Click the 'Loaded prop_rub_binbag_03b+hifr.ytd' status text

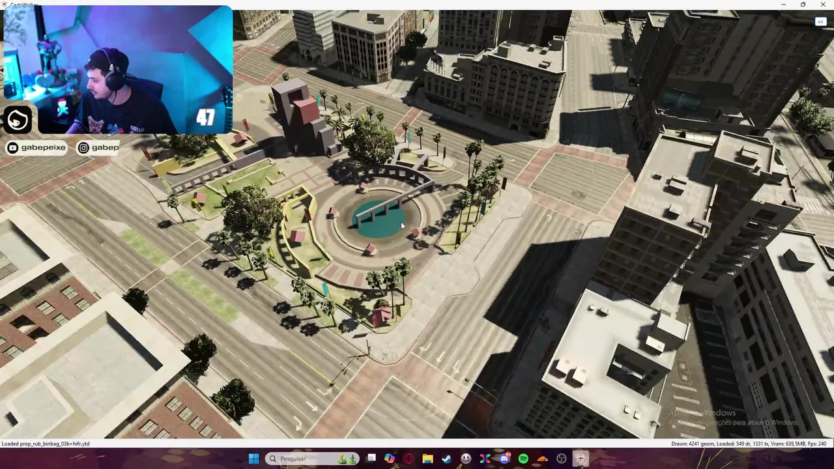pyautogui.click(x=46, y=444)
